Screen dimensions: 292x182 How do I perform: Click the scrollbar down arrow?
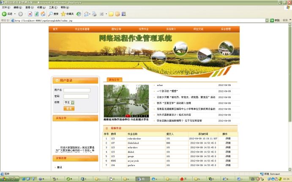click(290, 169)
